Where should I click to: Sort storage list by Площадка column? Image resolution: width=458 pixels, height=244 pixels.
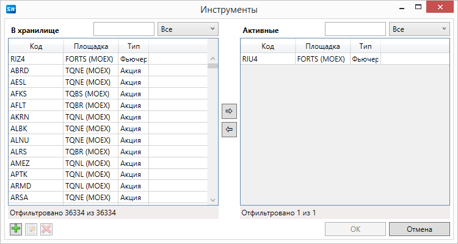click(x=91, y=46)
